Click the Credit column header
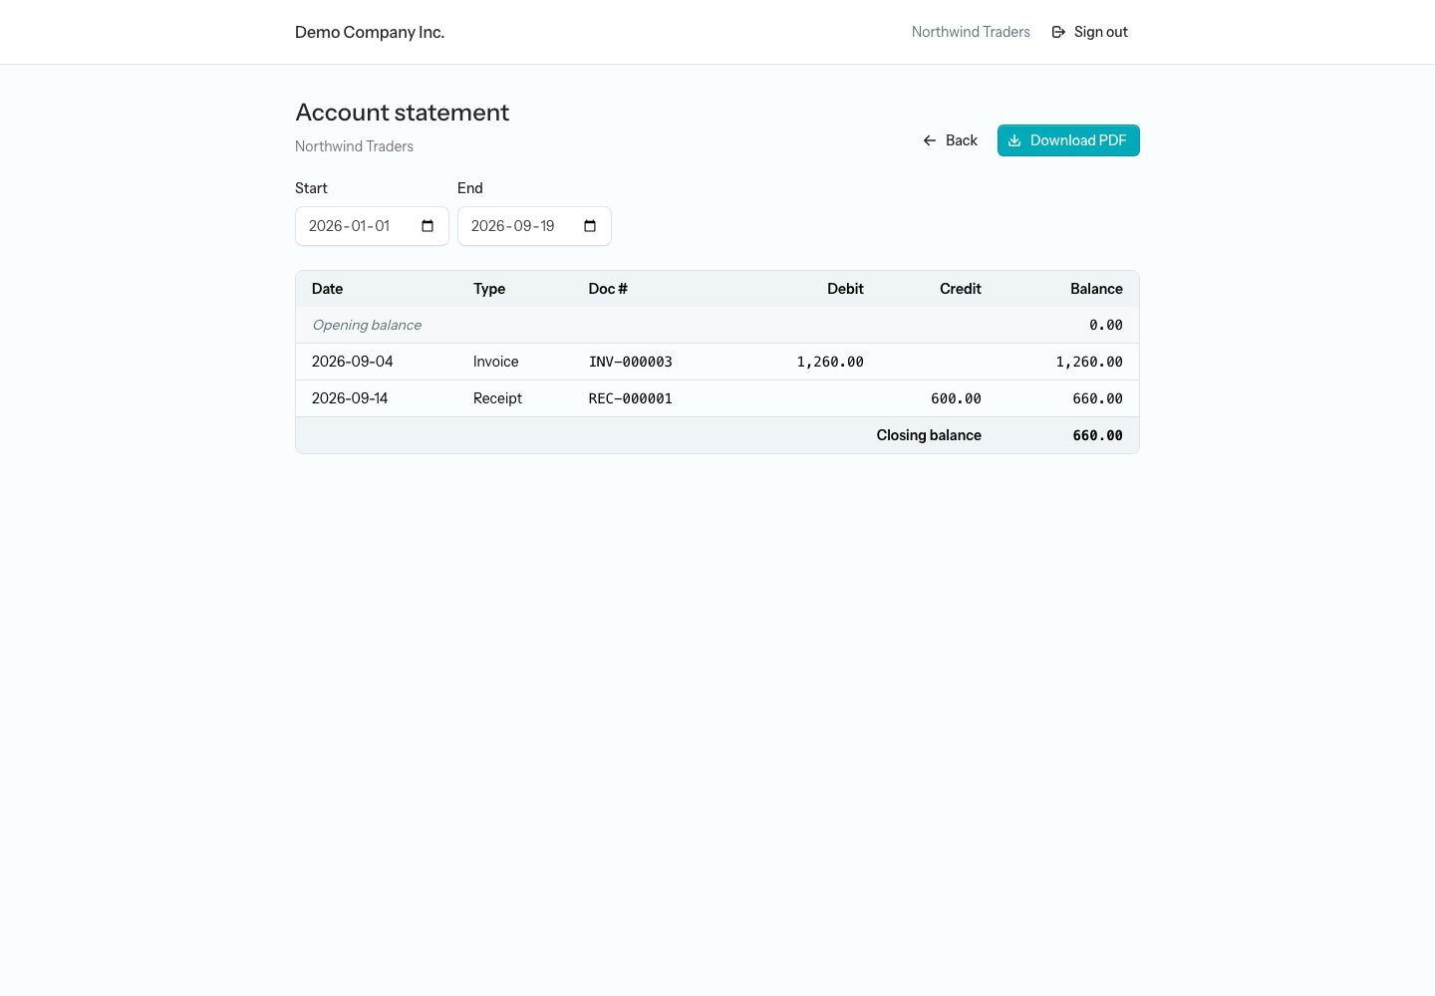This screenshot has height=996, width=1435. 961,289
